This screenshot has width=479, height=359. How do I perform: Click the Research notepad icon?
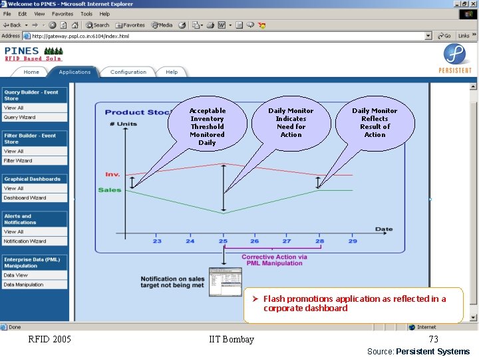(x=239, y=25)
